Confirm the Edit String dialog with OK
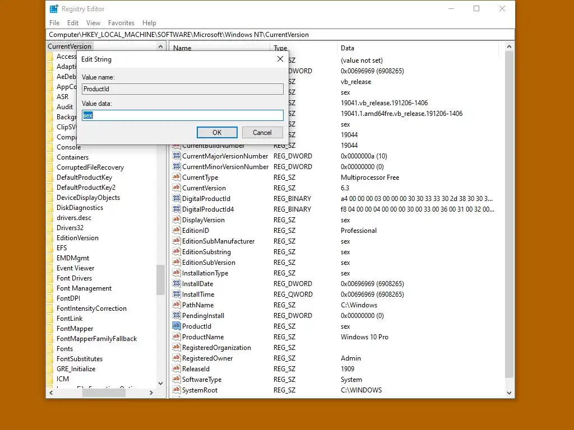 click(217, 132)
